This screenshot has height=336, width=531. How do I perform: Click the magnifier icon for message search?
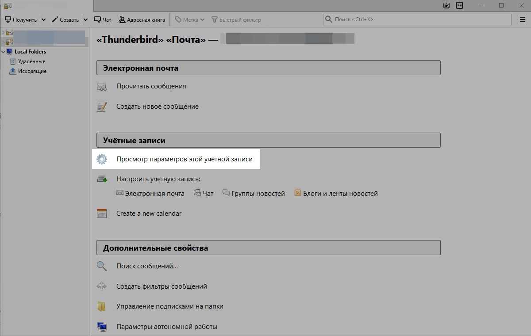(x=102, y=266)
